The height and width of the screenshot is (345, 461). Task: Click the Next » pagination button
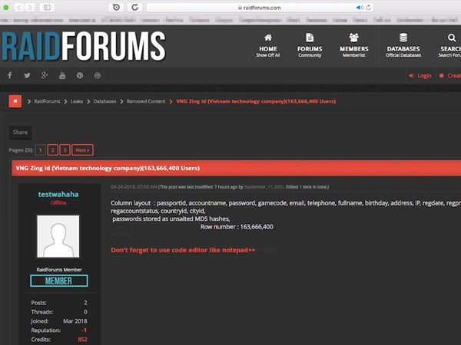pos(82,150)
